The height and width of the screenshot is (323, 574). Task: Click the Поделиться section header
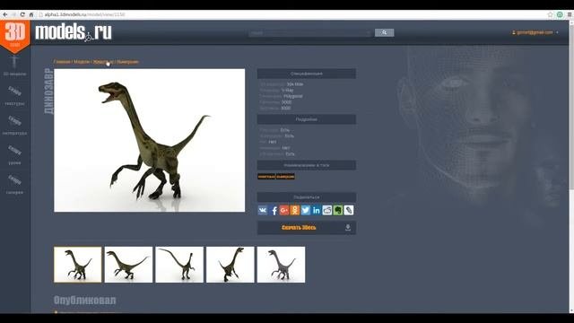pos(307,197)
